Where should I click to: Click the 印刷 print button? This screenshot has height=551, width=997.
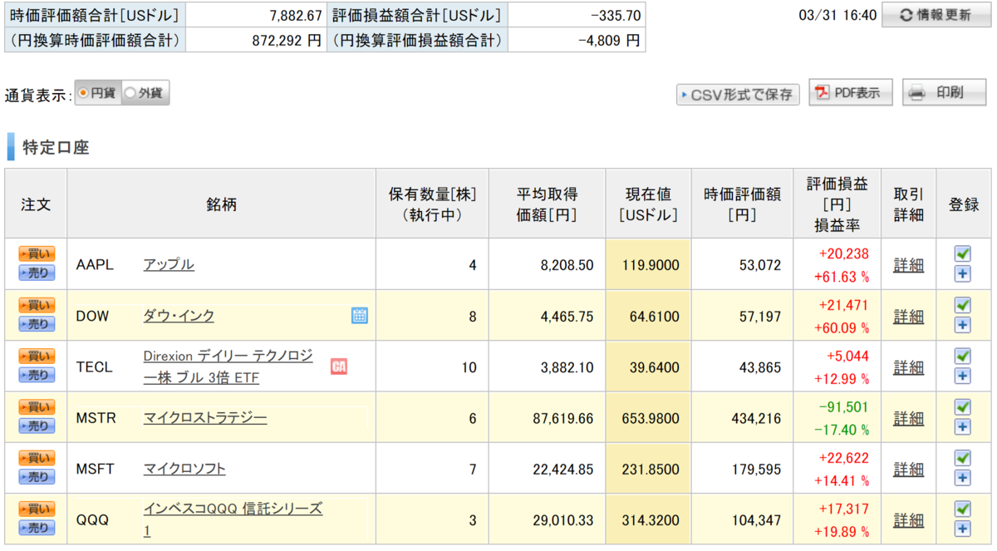945,93
